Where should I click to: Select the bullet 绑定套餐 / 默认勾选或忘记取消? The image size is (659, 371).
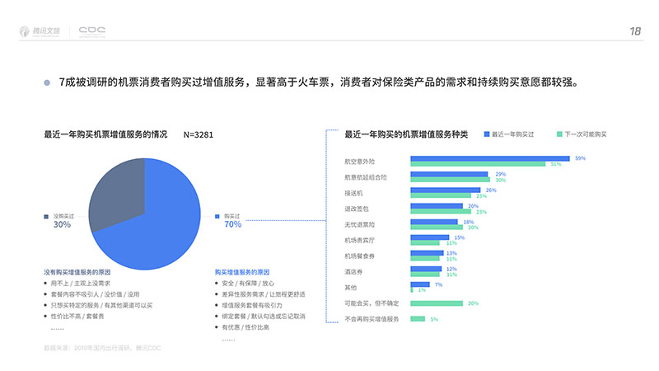264,317
